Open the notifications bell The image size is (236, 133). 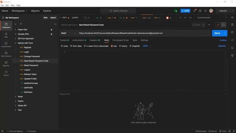(x=205, y=11)
